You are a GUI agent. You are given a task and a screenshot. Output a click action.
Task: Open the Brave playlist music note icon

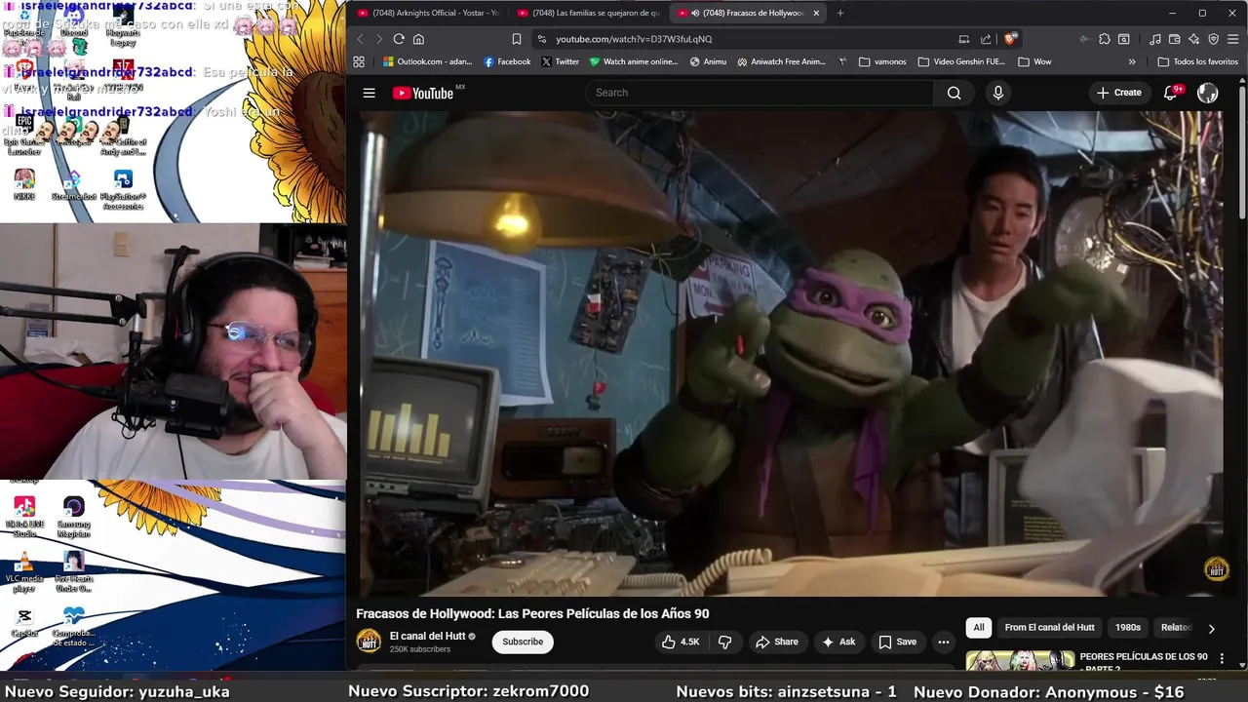[x=1154, y=39]
